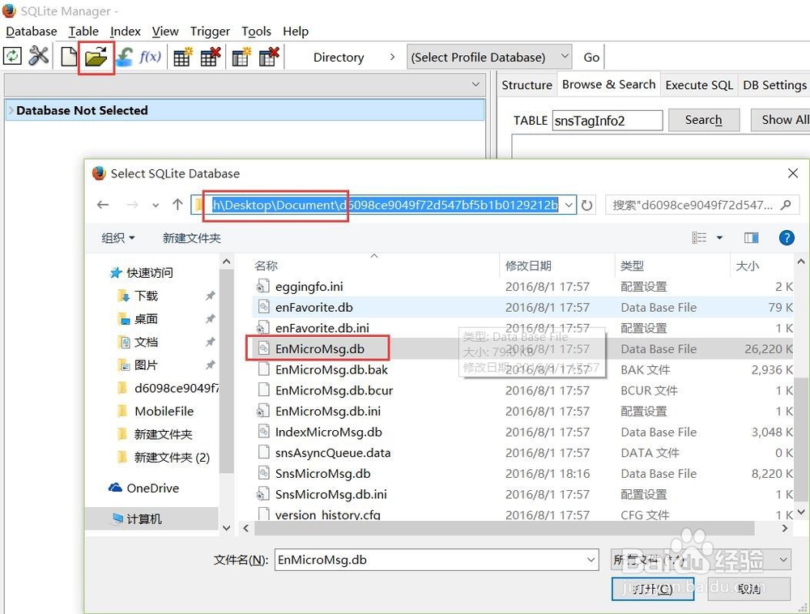Click 新建文件夹 new folder button
Image resolution: width=810 pixels, height=614 pixels.
point(192,238)
